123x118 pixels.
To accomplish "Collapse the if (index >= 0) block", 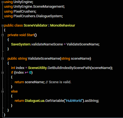I will click(x=3, y=73).
